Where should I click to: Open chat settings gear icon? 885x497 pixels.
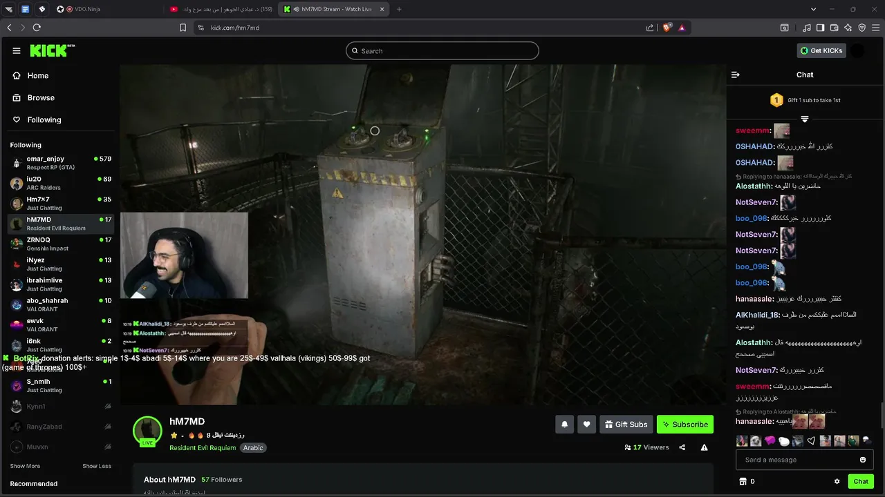(x=837, y=481)
